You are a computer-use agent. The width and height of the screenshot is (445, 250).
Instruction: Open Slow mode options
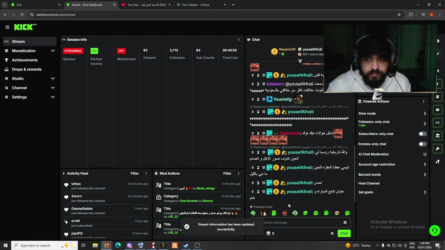(x=392, y=114)
